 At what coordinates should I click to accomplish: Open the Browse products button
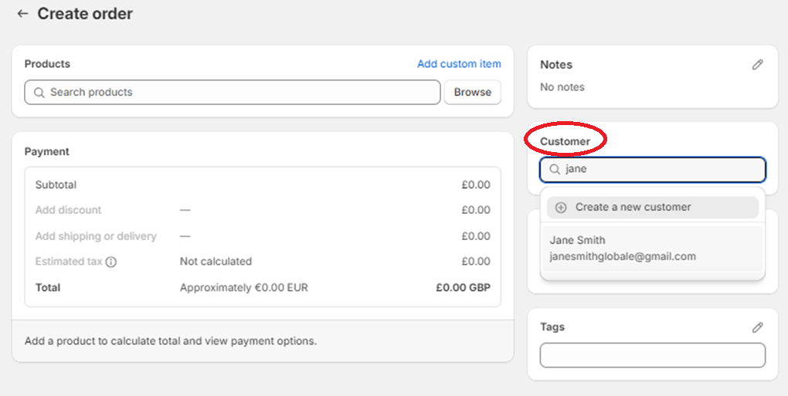tap(472, 93)
